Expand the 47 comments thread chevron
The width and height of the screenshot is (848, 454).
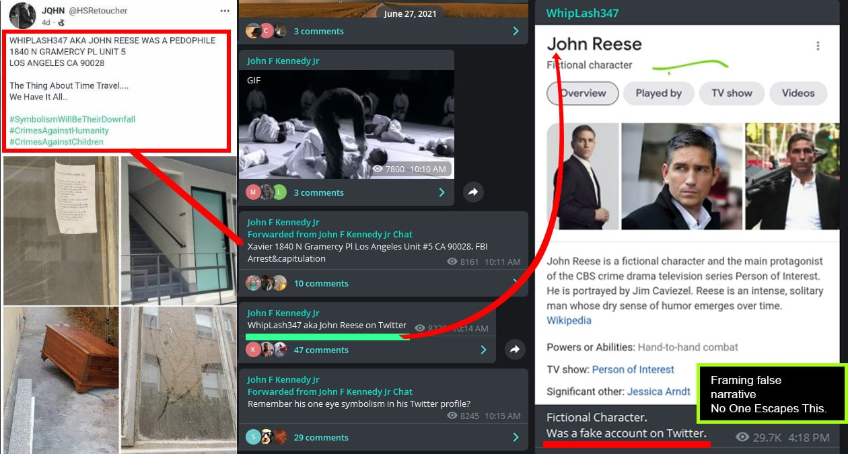(483, 350)
